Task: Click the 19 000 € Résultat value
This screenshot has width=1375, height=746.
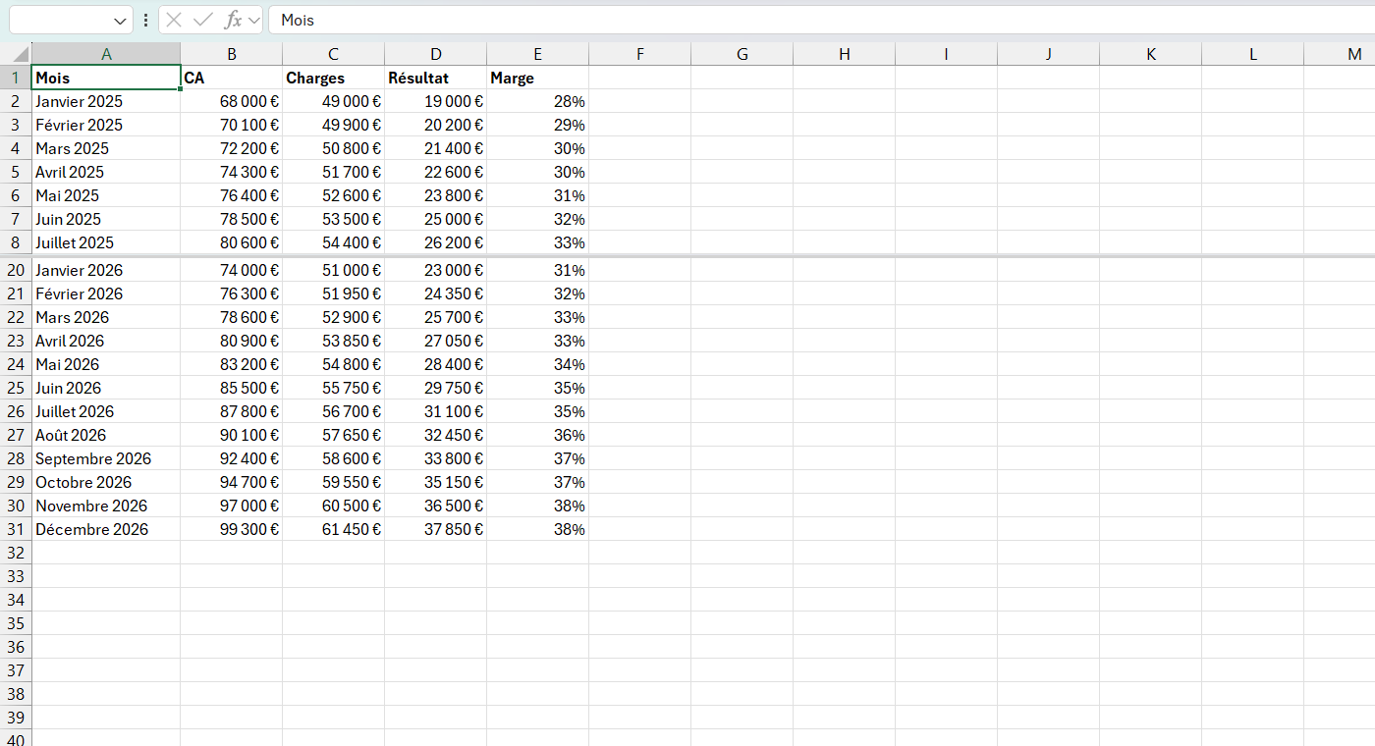Action: coord(436,101)
